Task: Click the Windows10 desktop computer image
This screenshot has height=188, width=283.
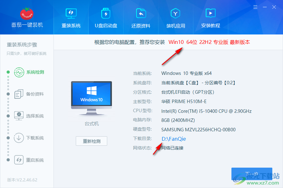Action: pyautogui.click(x=92, y=98)
